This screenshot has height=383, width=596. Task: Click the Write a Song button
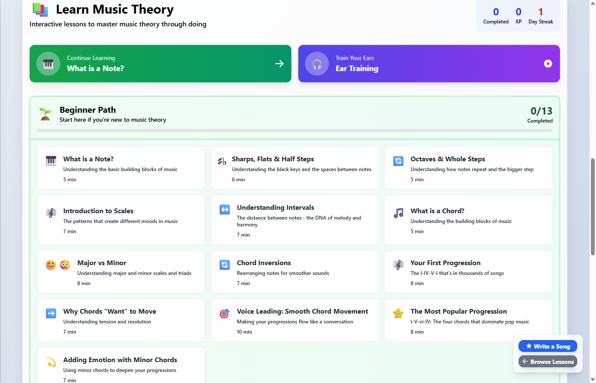click(548, 346)
